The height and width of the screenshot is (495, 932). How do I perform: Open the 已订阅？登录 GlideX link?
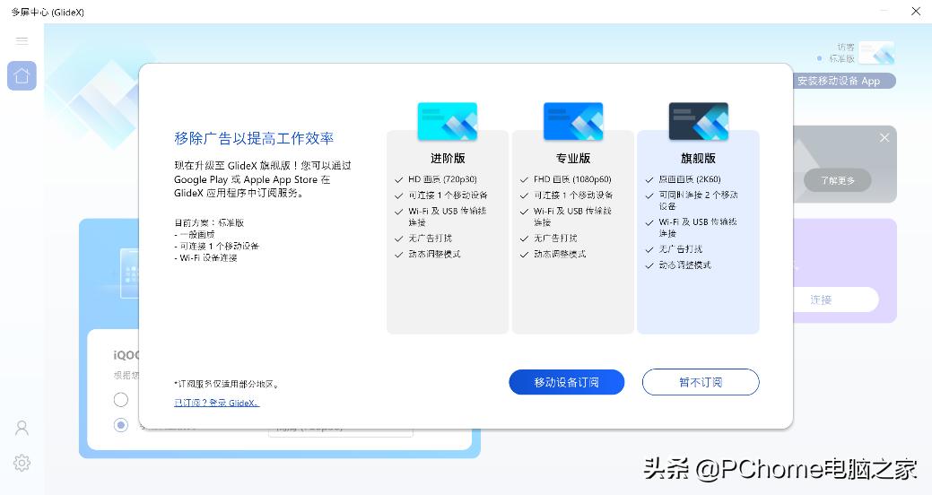[216, 403]
